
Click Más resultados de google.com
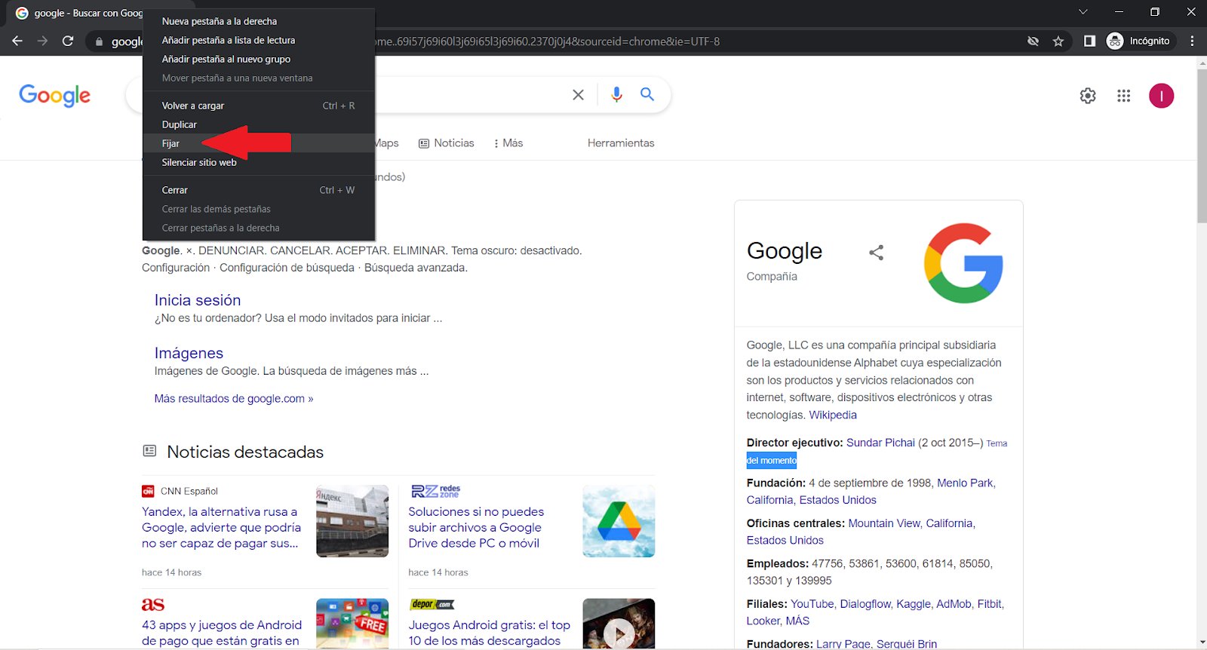(x=234, y=398)
